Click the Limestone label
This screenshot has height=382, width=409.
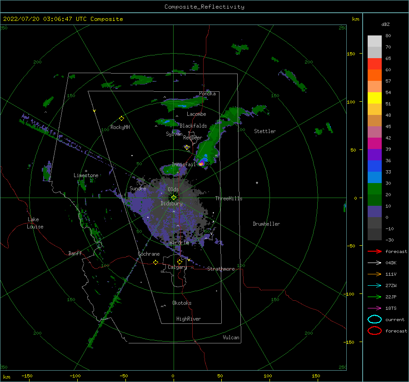[86, 175]
